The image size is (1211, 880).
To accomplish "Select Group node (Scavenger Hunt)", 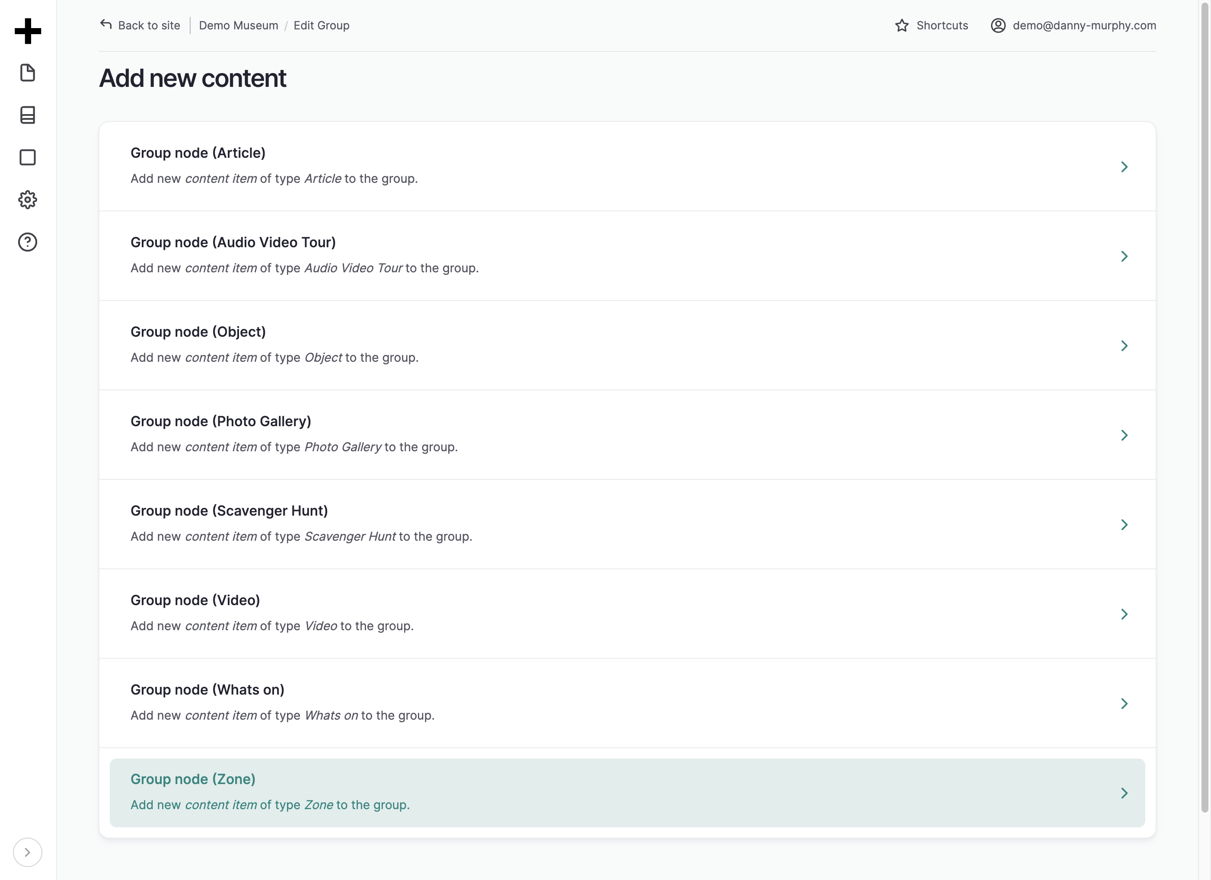I will click(628, 524).
